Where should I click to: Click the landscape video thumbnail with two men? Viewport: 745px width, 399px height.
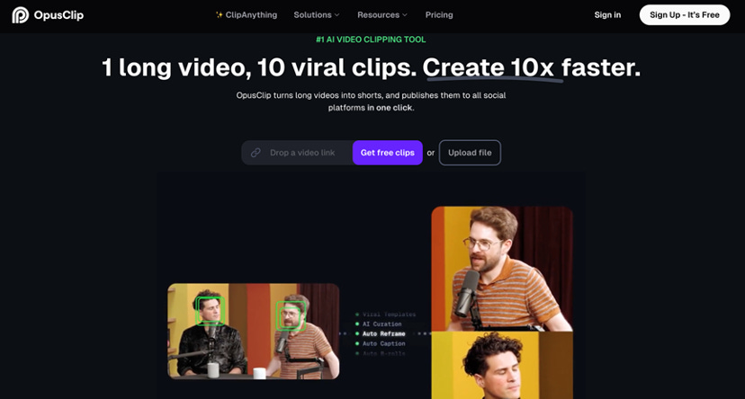(253, 332)
